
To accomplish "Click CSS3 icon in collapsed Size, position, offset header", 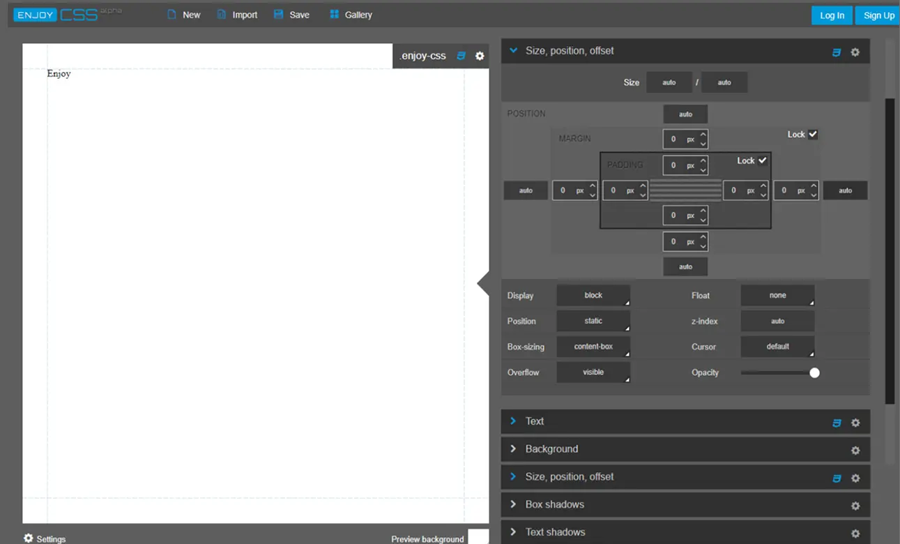I will (x=837, y=478).
